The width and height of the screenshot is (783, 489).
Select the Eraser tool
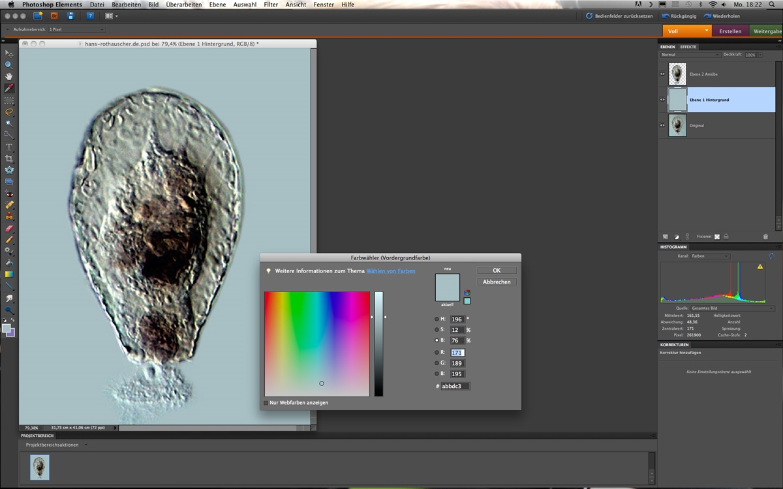click(x=9, y=229)
